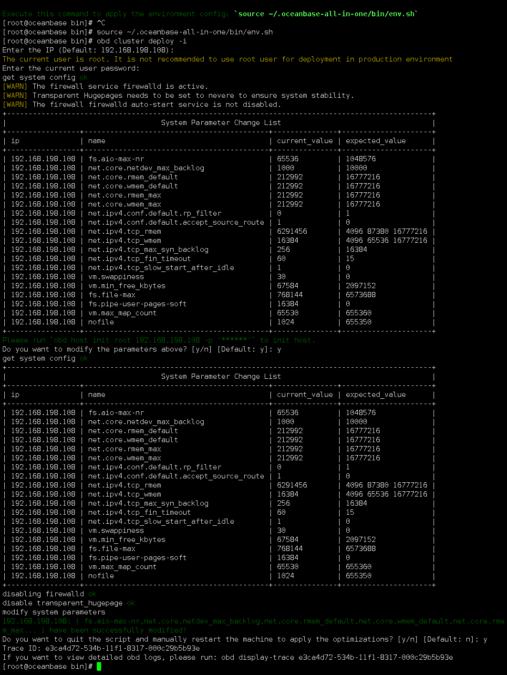This screenshot has width=507, height=675.
Task: Click the green cursor block at the final prompt
Action: (x=99, y=666)
